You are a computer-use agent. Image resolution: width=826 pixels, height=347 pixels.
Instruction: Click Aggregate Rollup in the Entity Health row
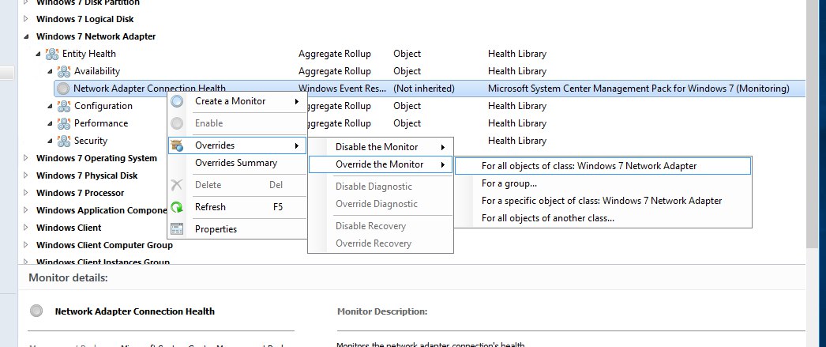coord(335,54)
